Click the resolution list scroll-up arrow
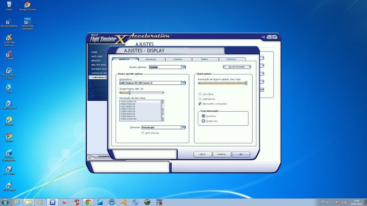 [x=163, y=102]
